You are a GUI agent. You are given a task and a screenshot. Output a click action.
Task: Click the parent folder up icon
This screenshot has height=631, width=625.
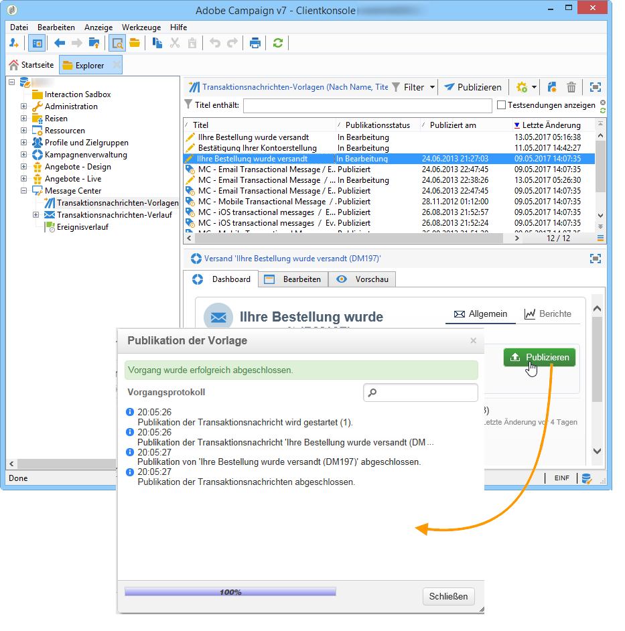click(94, 43)
